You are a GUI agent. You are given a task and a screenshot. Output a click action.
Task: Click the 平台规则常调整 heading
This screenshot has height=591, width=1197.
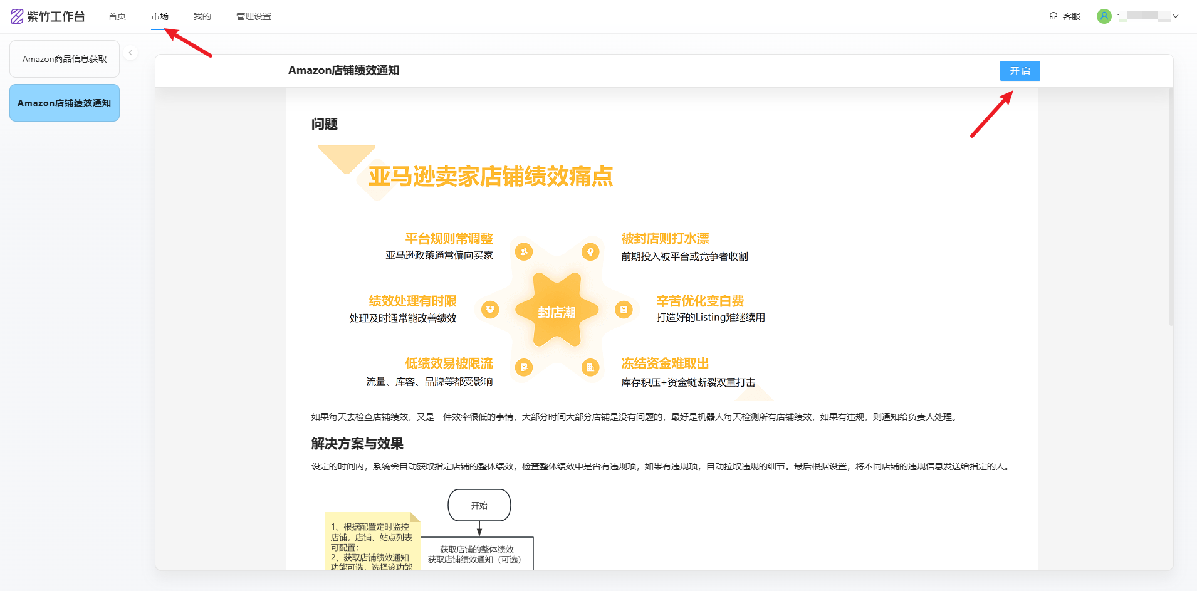[449, 239]
